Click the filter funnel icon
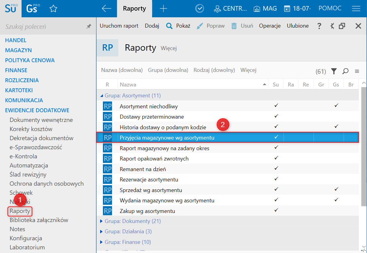The image size is (367, 253). [334, 71]
